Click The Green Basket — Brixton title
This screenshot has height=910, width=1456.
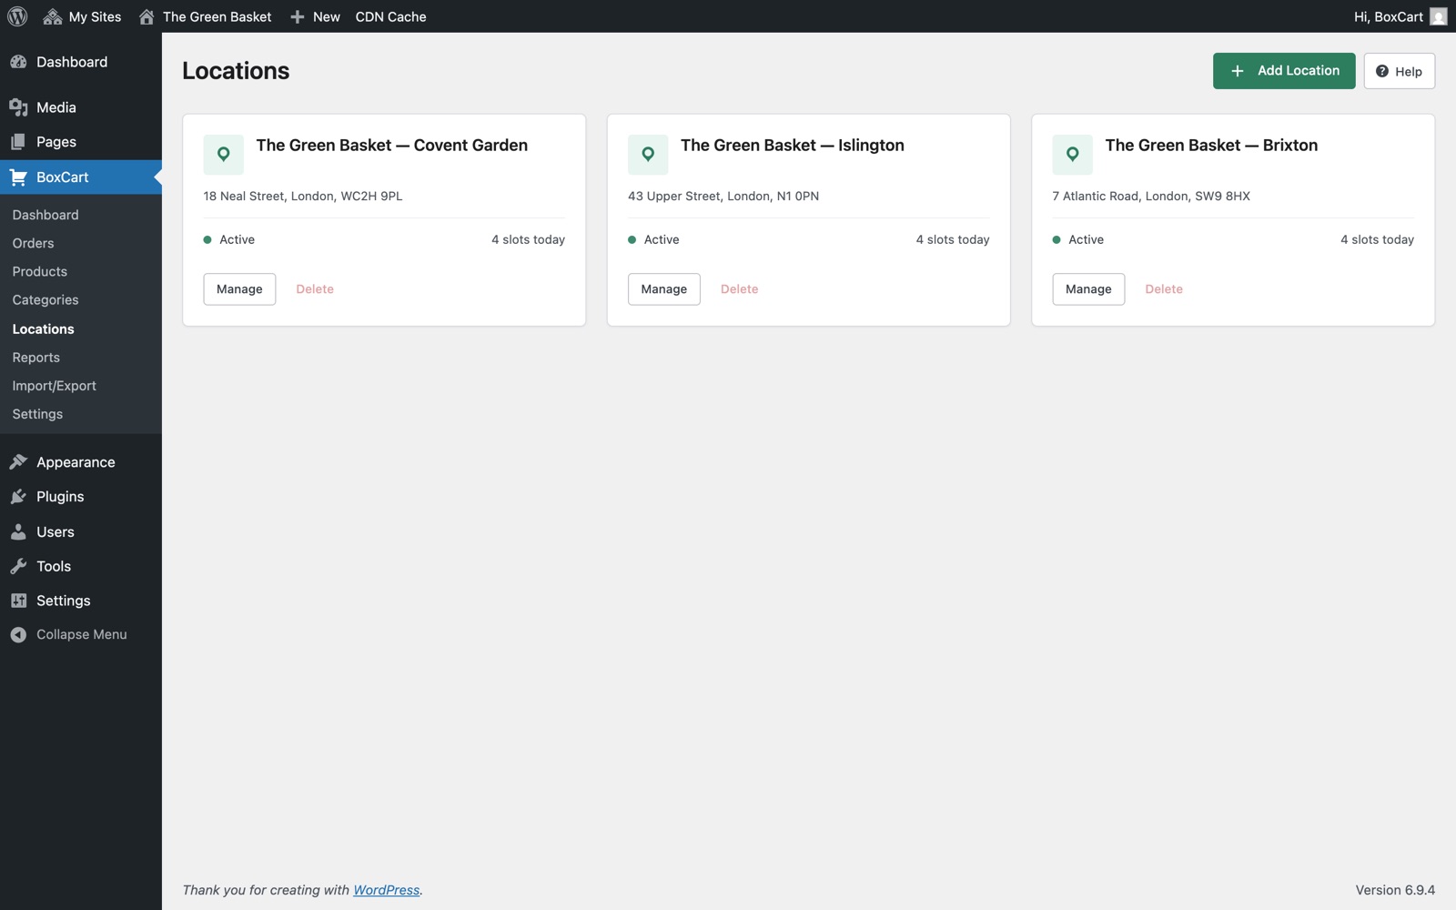1211,146
